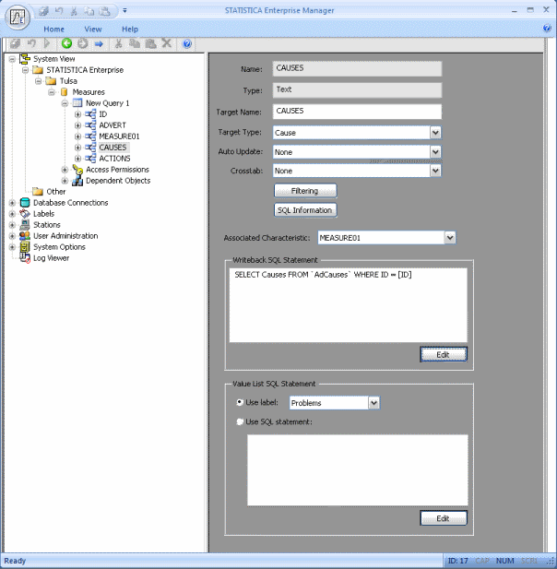This screenshot has width=557, height=569.
Task: Open the Crosstab dropdown
Action: 435,171
